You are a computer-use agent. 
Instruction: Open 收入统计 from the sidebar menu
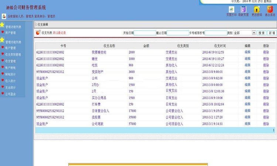tap(10, 81)
